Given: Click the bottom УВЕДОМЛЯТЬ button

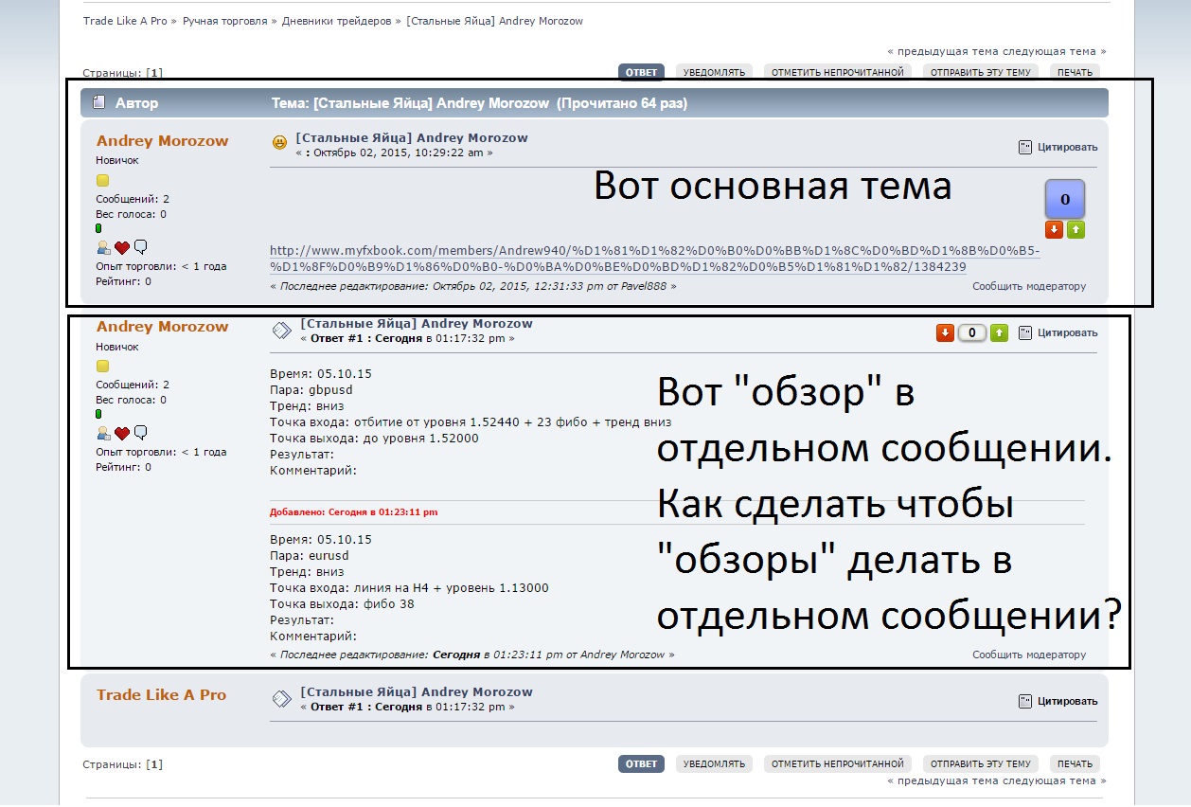Looking at the screenshot, I should [x=714, y=763].
